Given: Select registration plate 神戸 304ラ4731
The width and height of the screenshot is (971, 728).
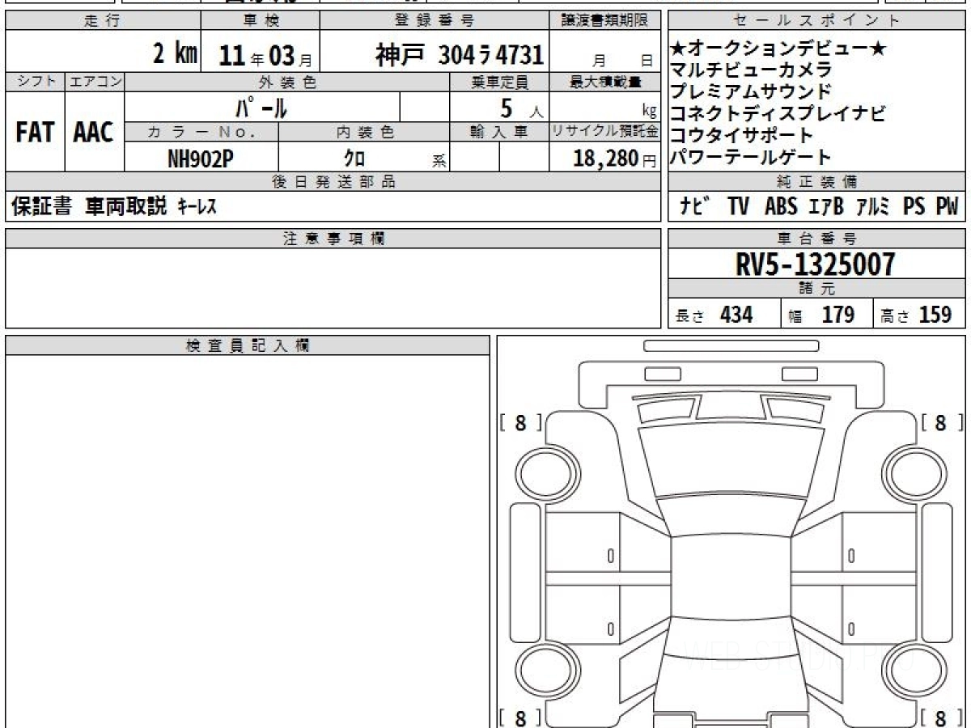Looking at the screenshot, I should (x=459, y=55).
